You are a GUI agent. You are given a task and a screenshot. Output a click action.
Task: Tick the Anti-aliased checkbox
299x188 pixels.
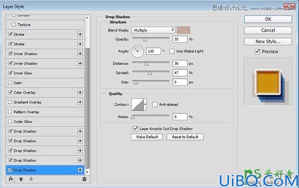(x=155, y=104)
